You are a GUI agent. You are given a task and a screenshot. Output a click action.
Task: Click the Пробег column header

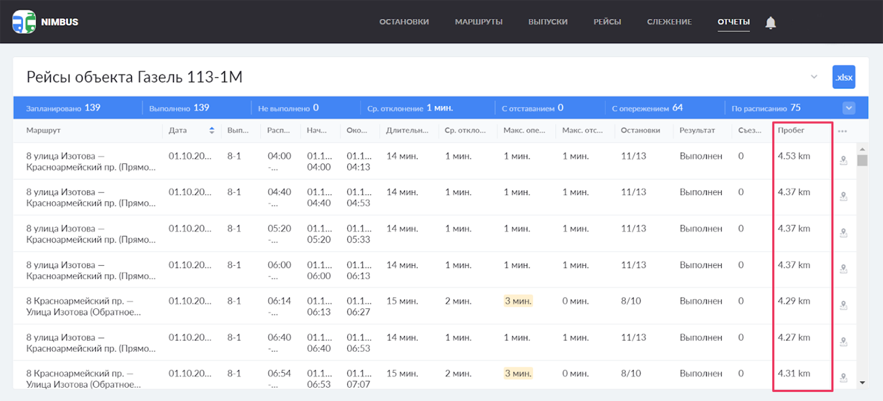tap(791, 131)
